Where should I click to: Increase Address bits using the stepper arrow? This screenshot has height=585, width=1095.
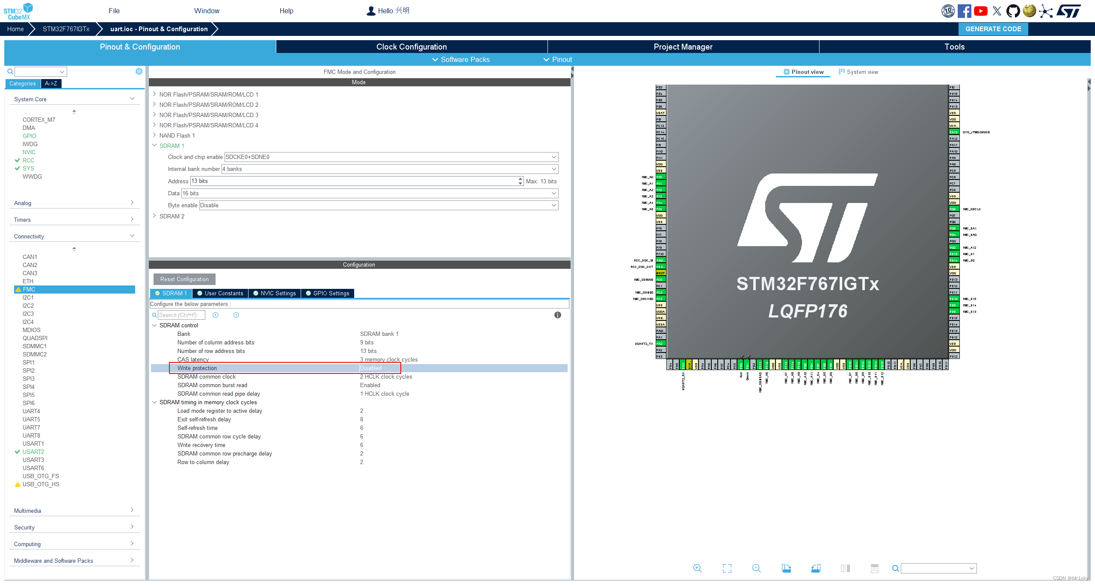click(x=520, y=179)
